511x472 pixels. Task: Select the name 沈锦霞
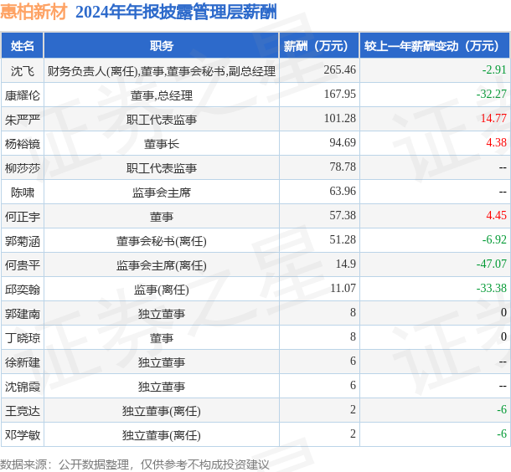(22, 387)
